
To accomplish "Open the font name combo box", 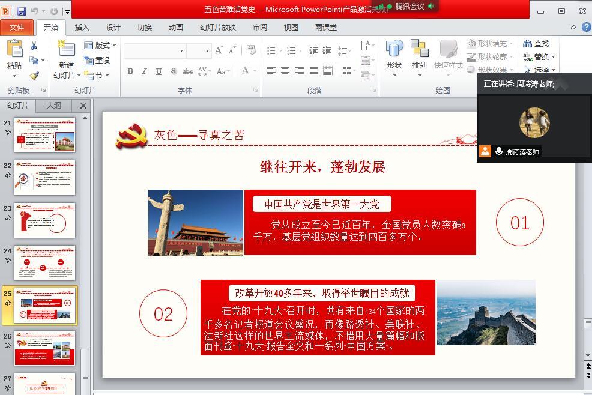I will 154,51.
